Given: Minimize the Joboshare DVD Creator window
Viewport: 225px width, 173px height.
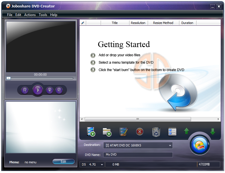Looking at the screenshot, I should pyautogui.click(x=212, y=7).
